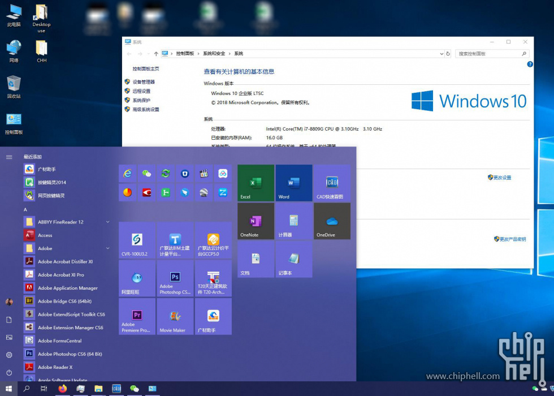Launch the Adobe Premiere Pro tile
The width and height of the screenshot is (554, 396).
pyautogui.click(x=137, y=316)
